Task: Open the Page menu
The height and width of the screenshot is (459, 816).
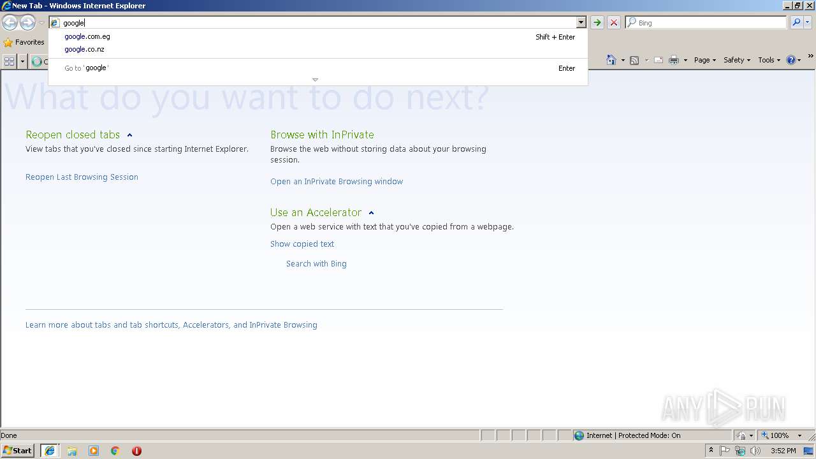Action: tap(705, 60)
